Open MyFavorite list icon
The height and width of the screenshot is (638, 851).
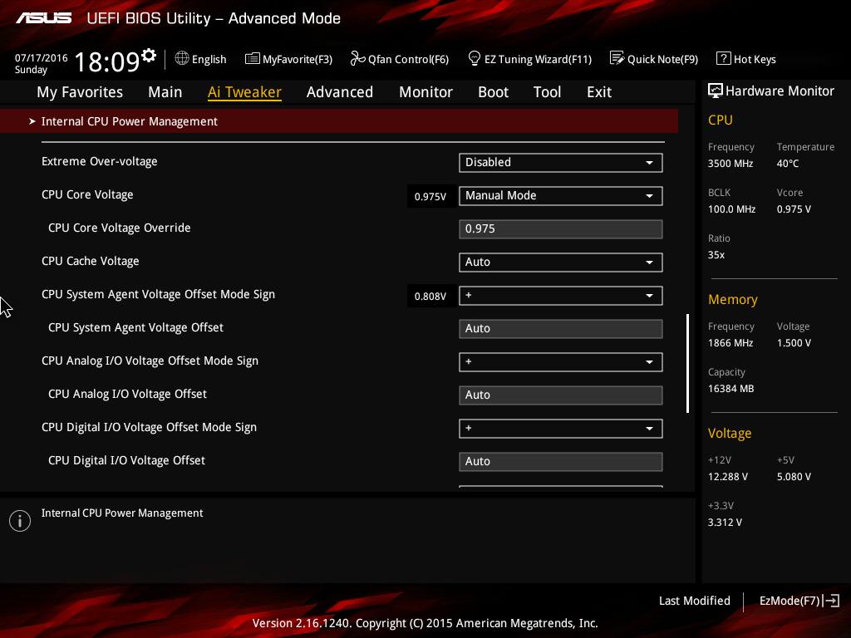[253, 59]
